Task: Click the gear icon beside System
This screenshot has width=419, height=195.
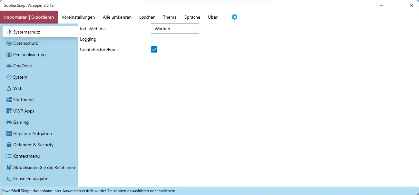Action: point(9,77)
